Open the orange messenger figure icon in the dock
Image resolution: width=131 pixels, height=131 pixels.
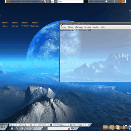(x=124, y=127)
